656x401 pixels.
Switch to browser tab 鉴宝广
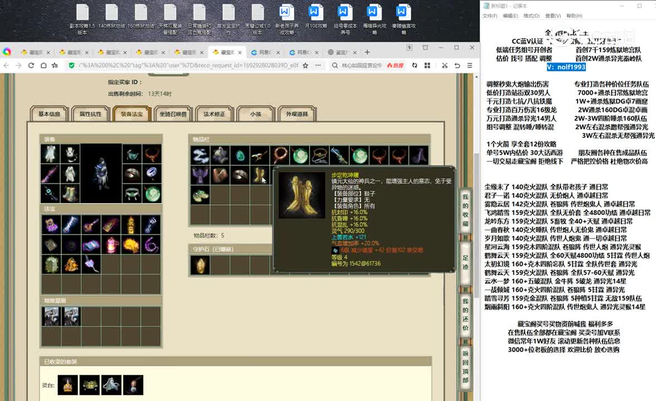click(342, 52)
